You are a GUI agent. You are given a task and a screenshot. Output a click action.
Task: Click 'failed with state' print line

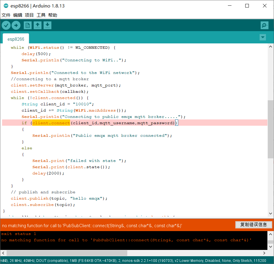(x=79, y=161)
